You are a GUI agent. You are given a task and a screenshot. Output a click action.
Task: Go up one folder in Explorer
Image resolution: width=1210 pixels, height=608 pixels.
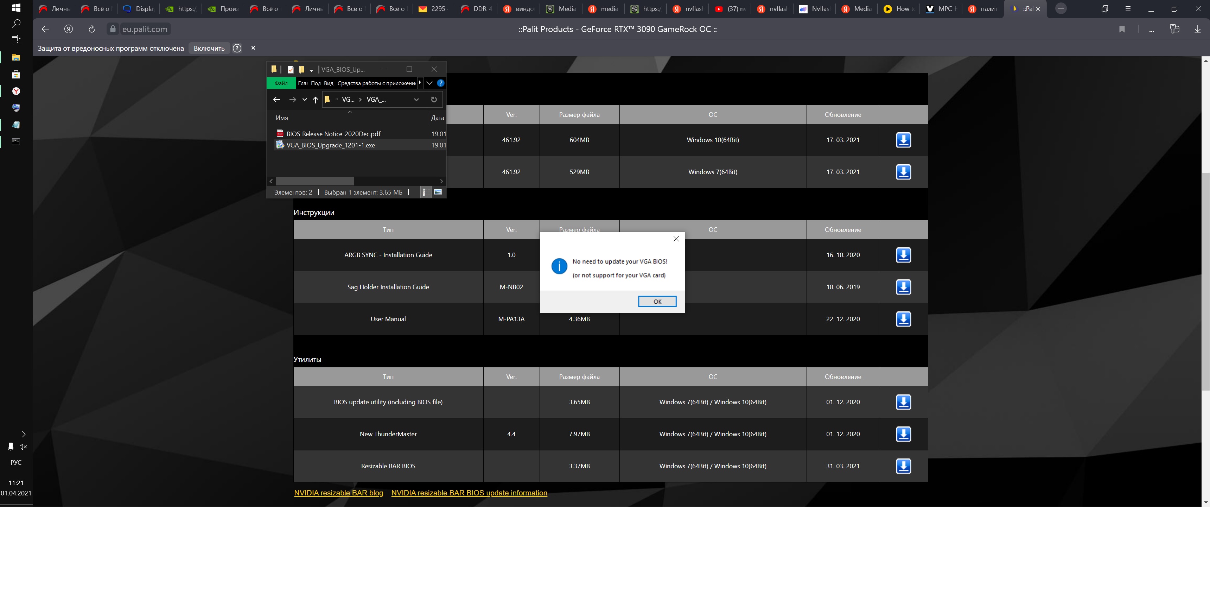coord(315,100)
